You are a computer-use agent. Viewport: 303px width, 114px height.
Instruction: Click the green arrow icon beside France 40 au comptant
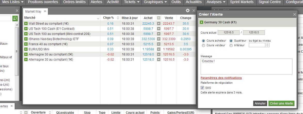(x=26, y=44)
